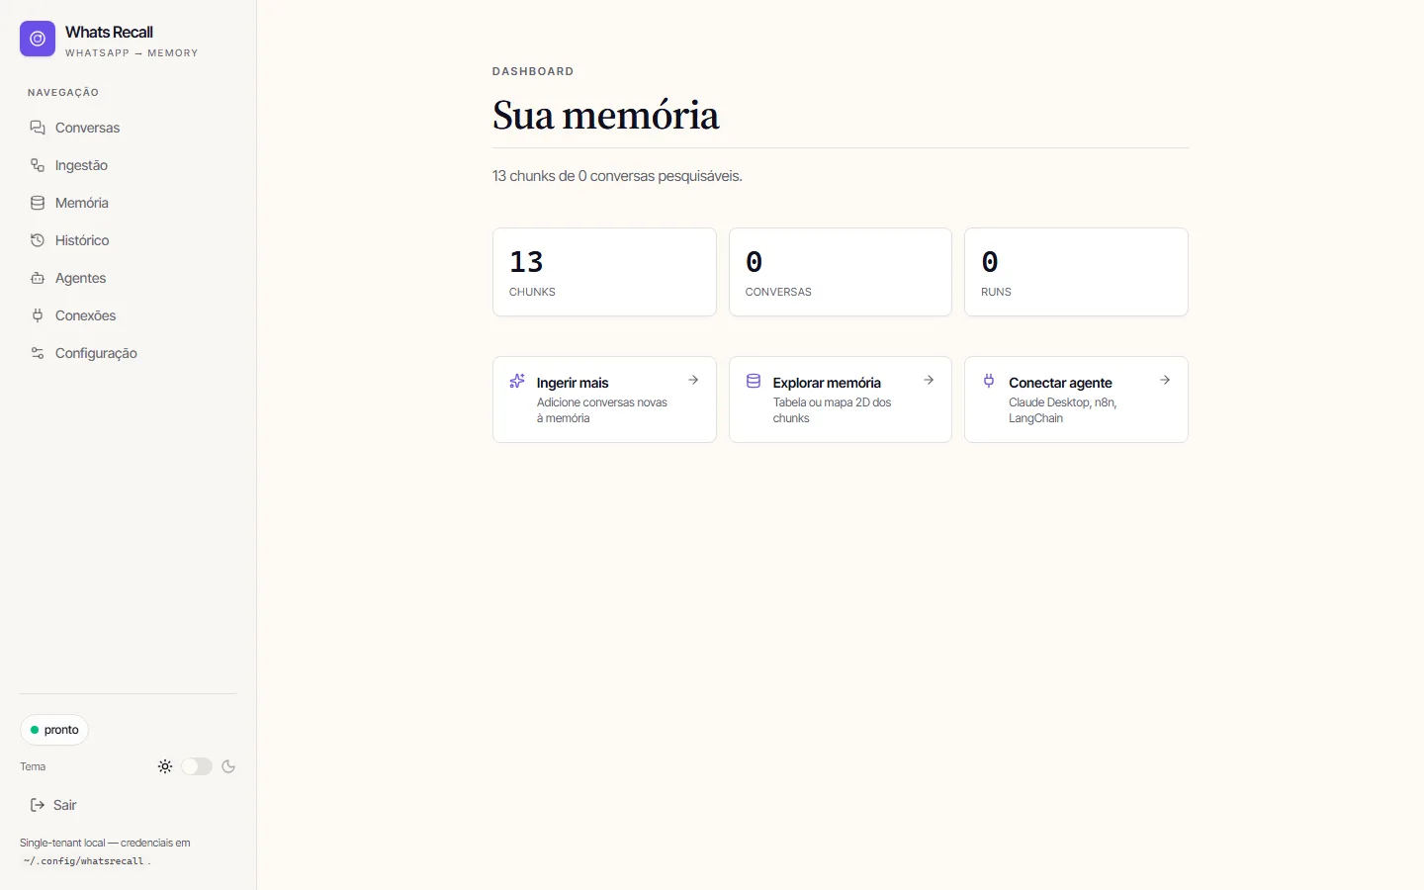Viewport: 1424px width, 890px height.
Task: Click the NAVEGAÇÃO section label
Action: click(x=63, y=93)
